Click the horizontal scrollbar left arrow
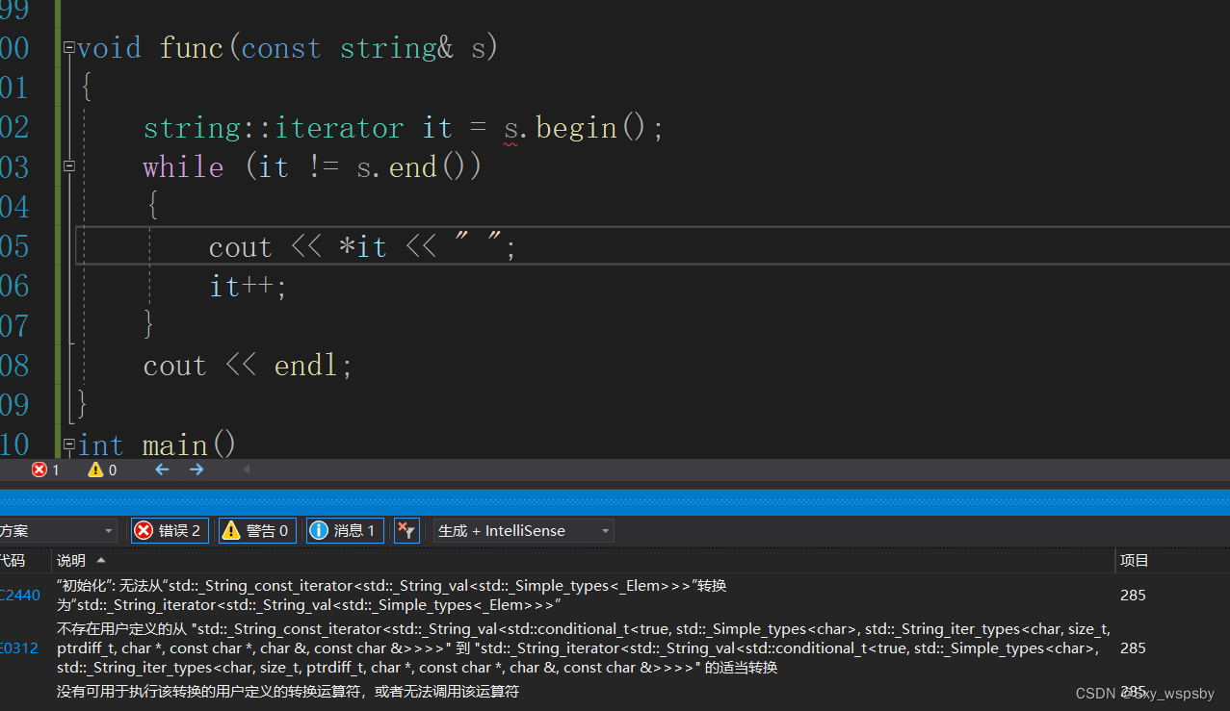 [x=246, y=470]
